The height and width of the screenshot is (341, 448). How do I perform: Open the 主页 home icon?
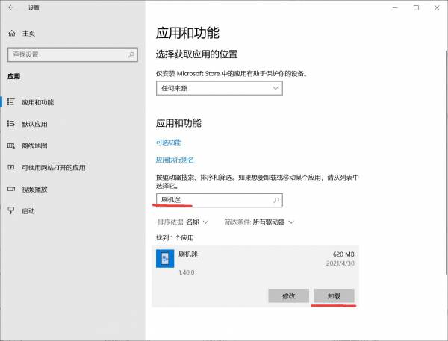click(x=12, y=34)
